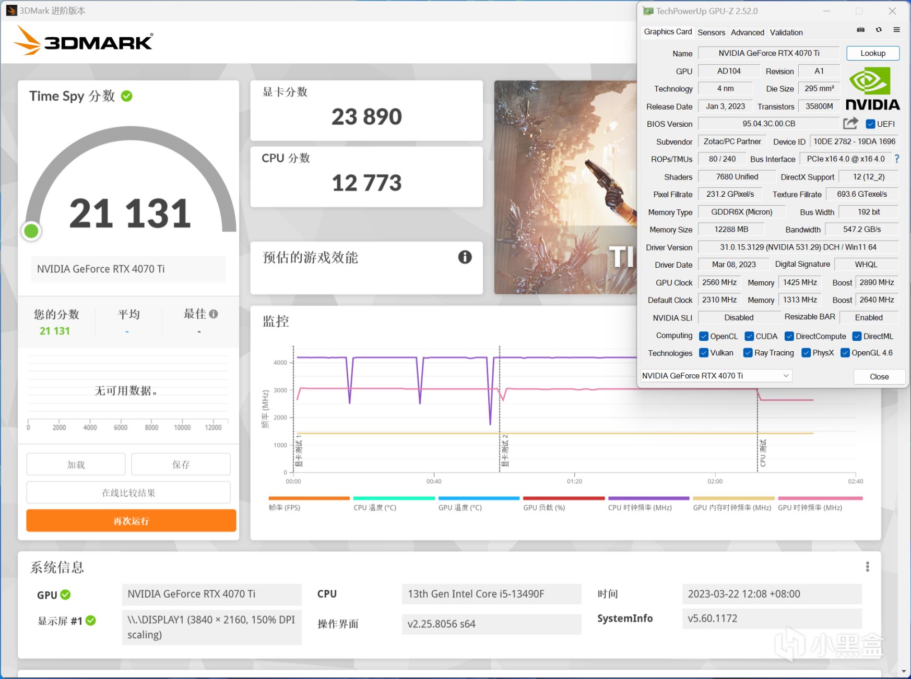911x679 pixels.
Task: Click the Driver Version field value
Action: (x=798, y=247)
